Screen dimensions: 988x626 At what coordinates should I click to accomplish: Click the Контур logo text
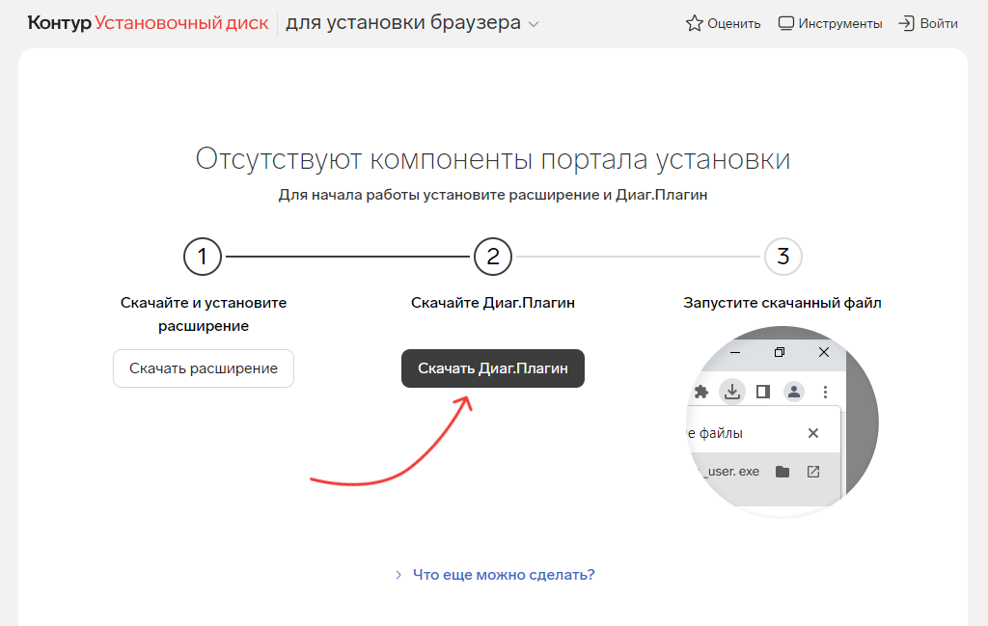59,23
